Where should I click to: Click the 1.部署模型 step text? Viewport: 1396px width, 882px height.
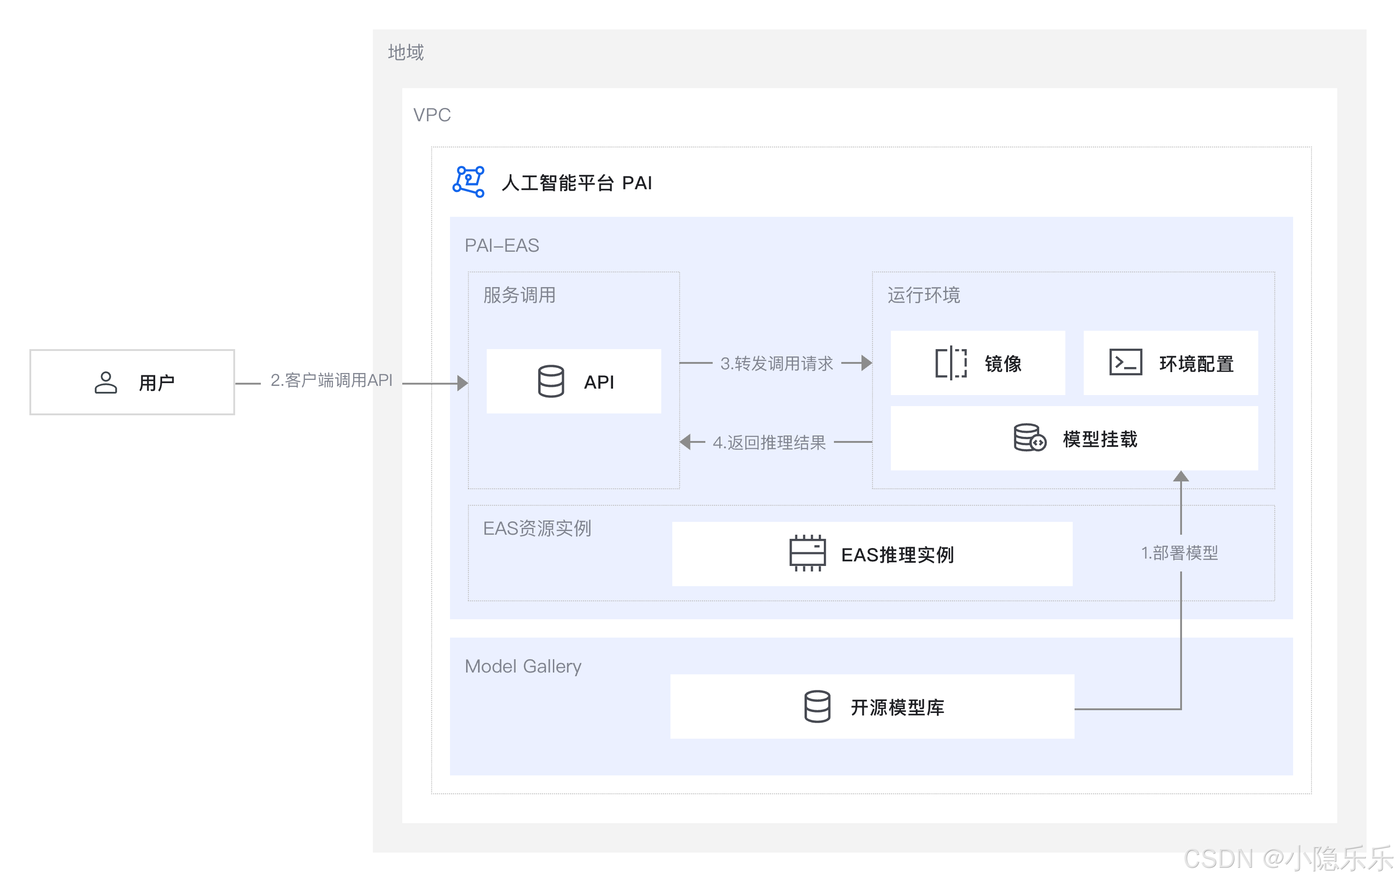[1180, 553]
